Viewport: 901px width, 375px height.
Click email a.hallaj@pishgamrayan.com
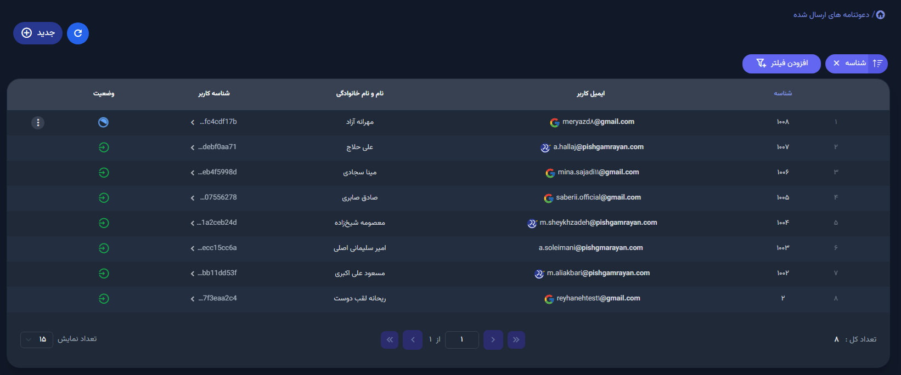pos(599,147)
